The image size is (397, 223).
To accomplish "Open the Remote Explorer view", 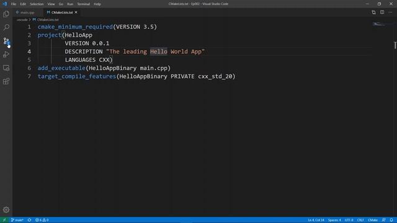I will (x=6, y=68).
